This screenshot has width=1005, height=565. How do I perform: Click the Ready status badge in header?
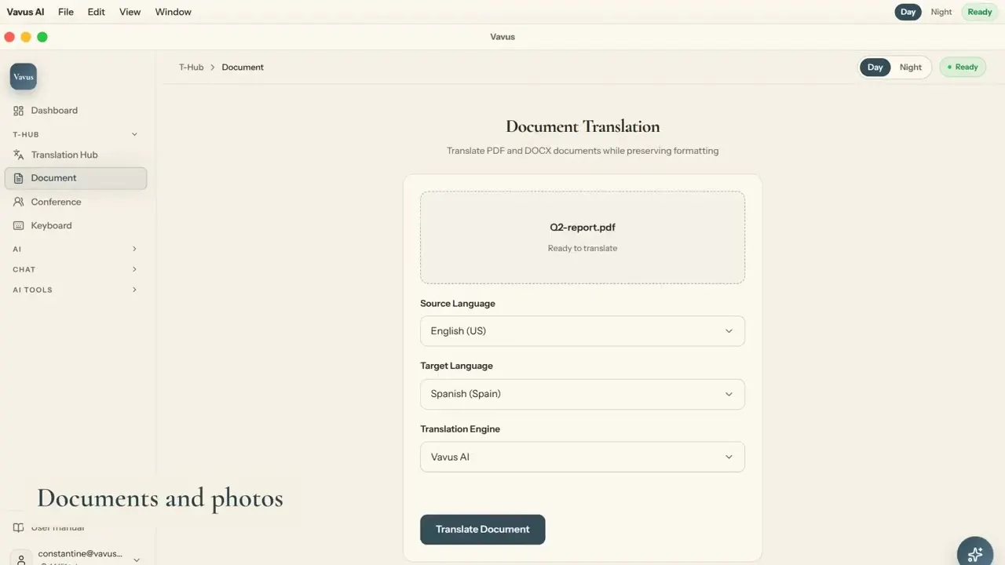963,67
